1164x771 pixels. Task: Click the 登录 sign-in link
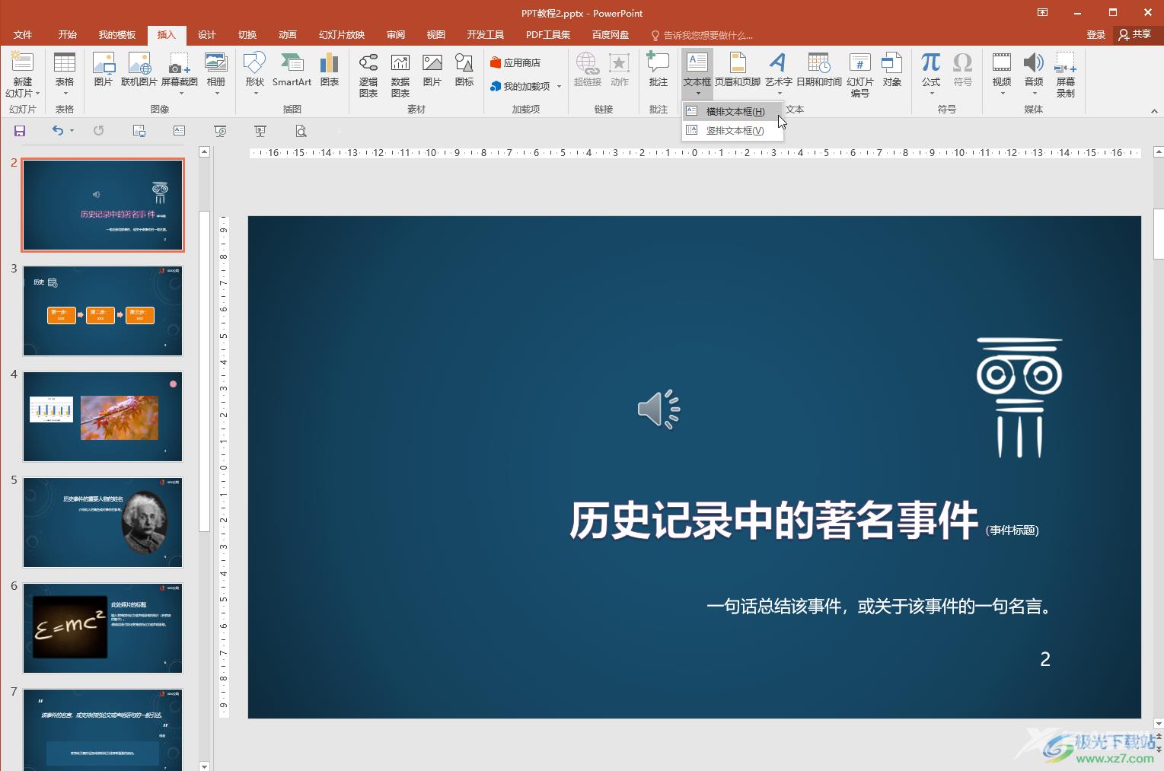1096,35
